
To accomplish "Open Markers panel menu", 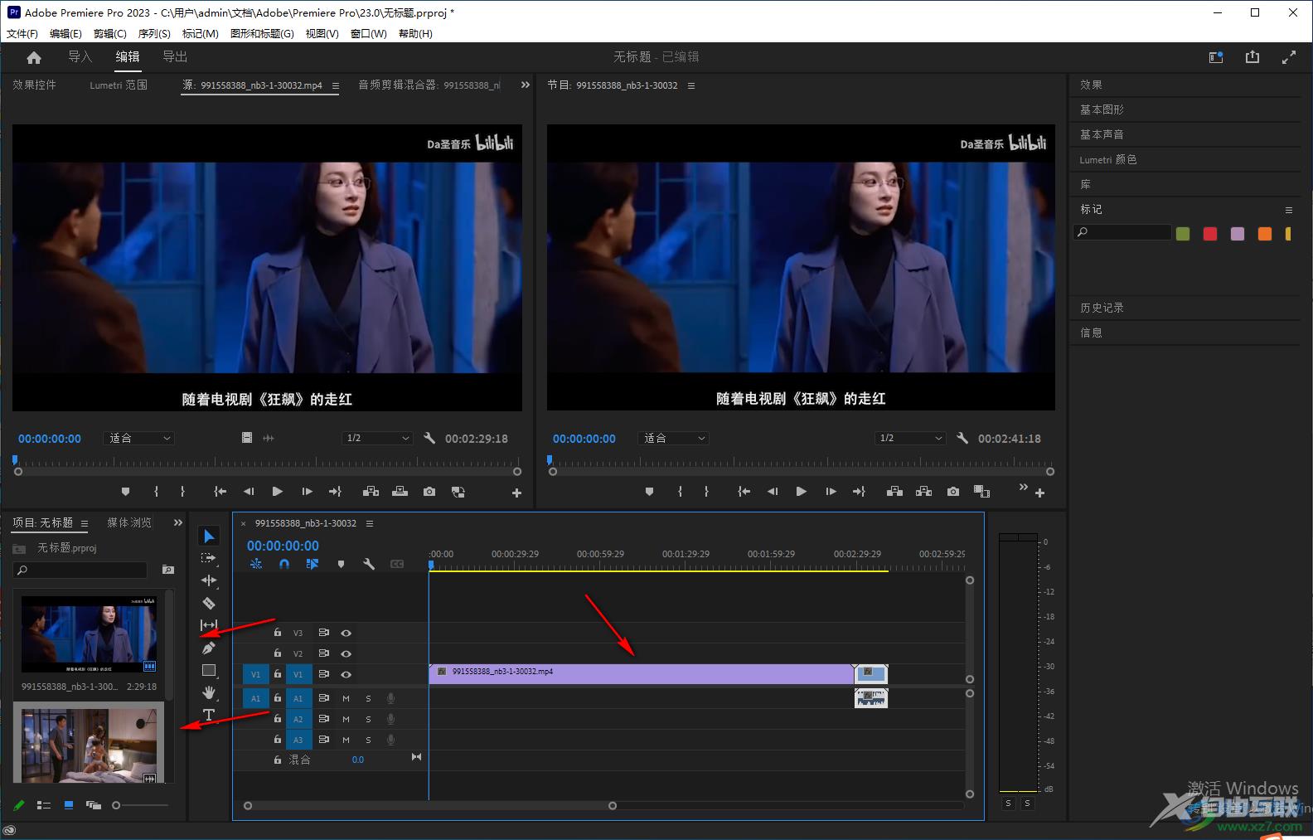I will [1289, 210].
